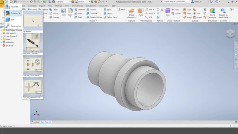Choose Presentation in the New file menu

[13, 26]
